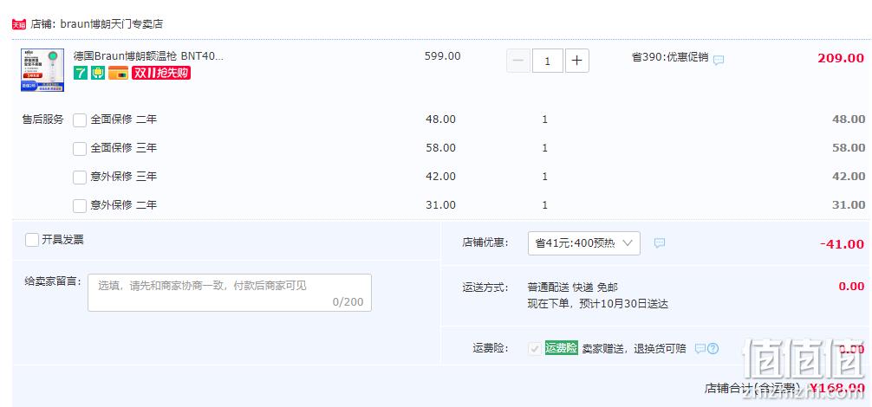Click the green 运费险 badge
872x407 pixels.
pos(561,348)
